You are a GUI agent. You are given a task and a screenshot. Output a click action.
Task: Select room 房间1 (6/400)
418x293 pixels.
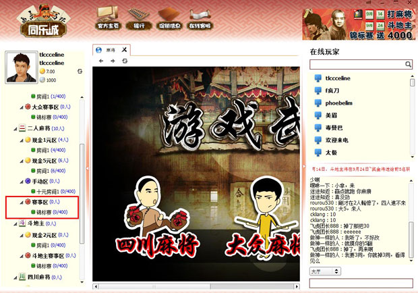pos(49,171)
